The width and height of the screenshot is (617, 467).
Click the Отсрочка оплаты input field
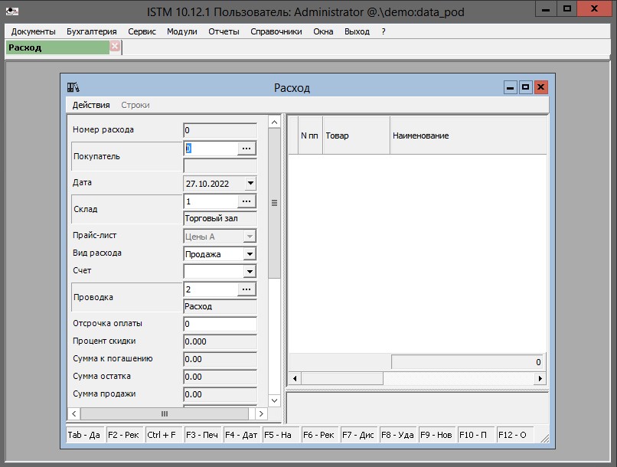coord(220,325)
